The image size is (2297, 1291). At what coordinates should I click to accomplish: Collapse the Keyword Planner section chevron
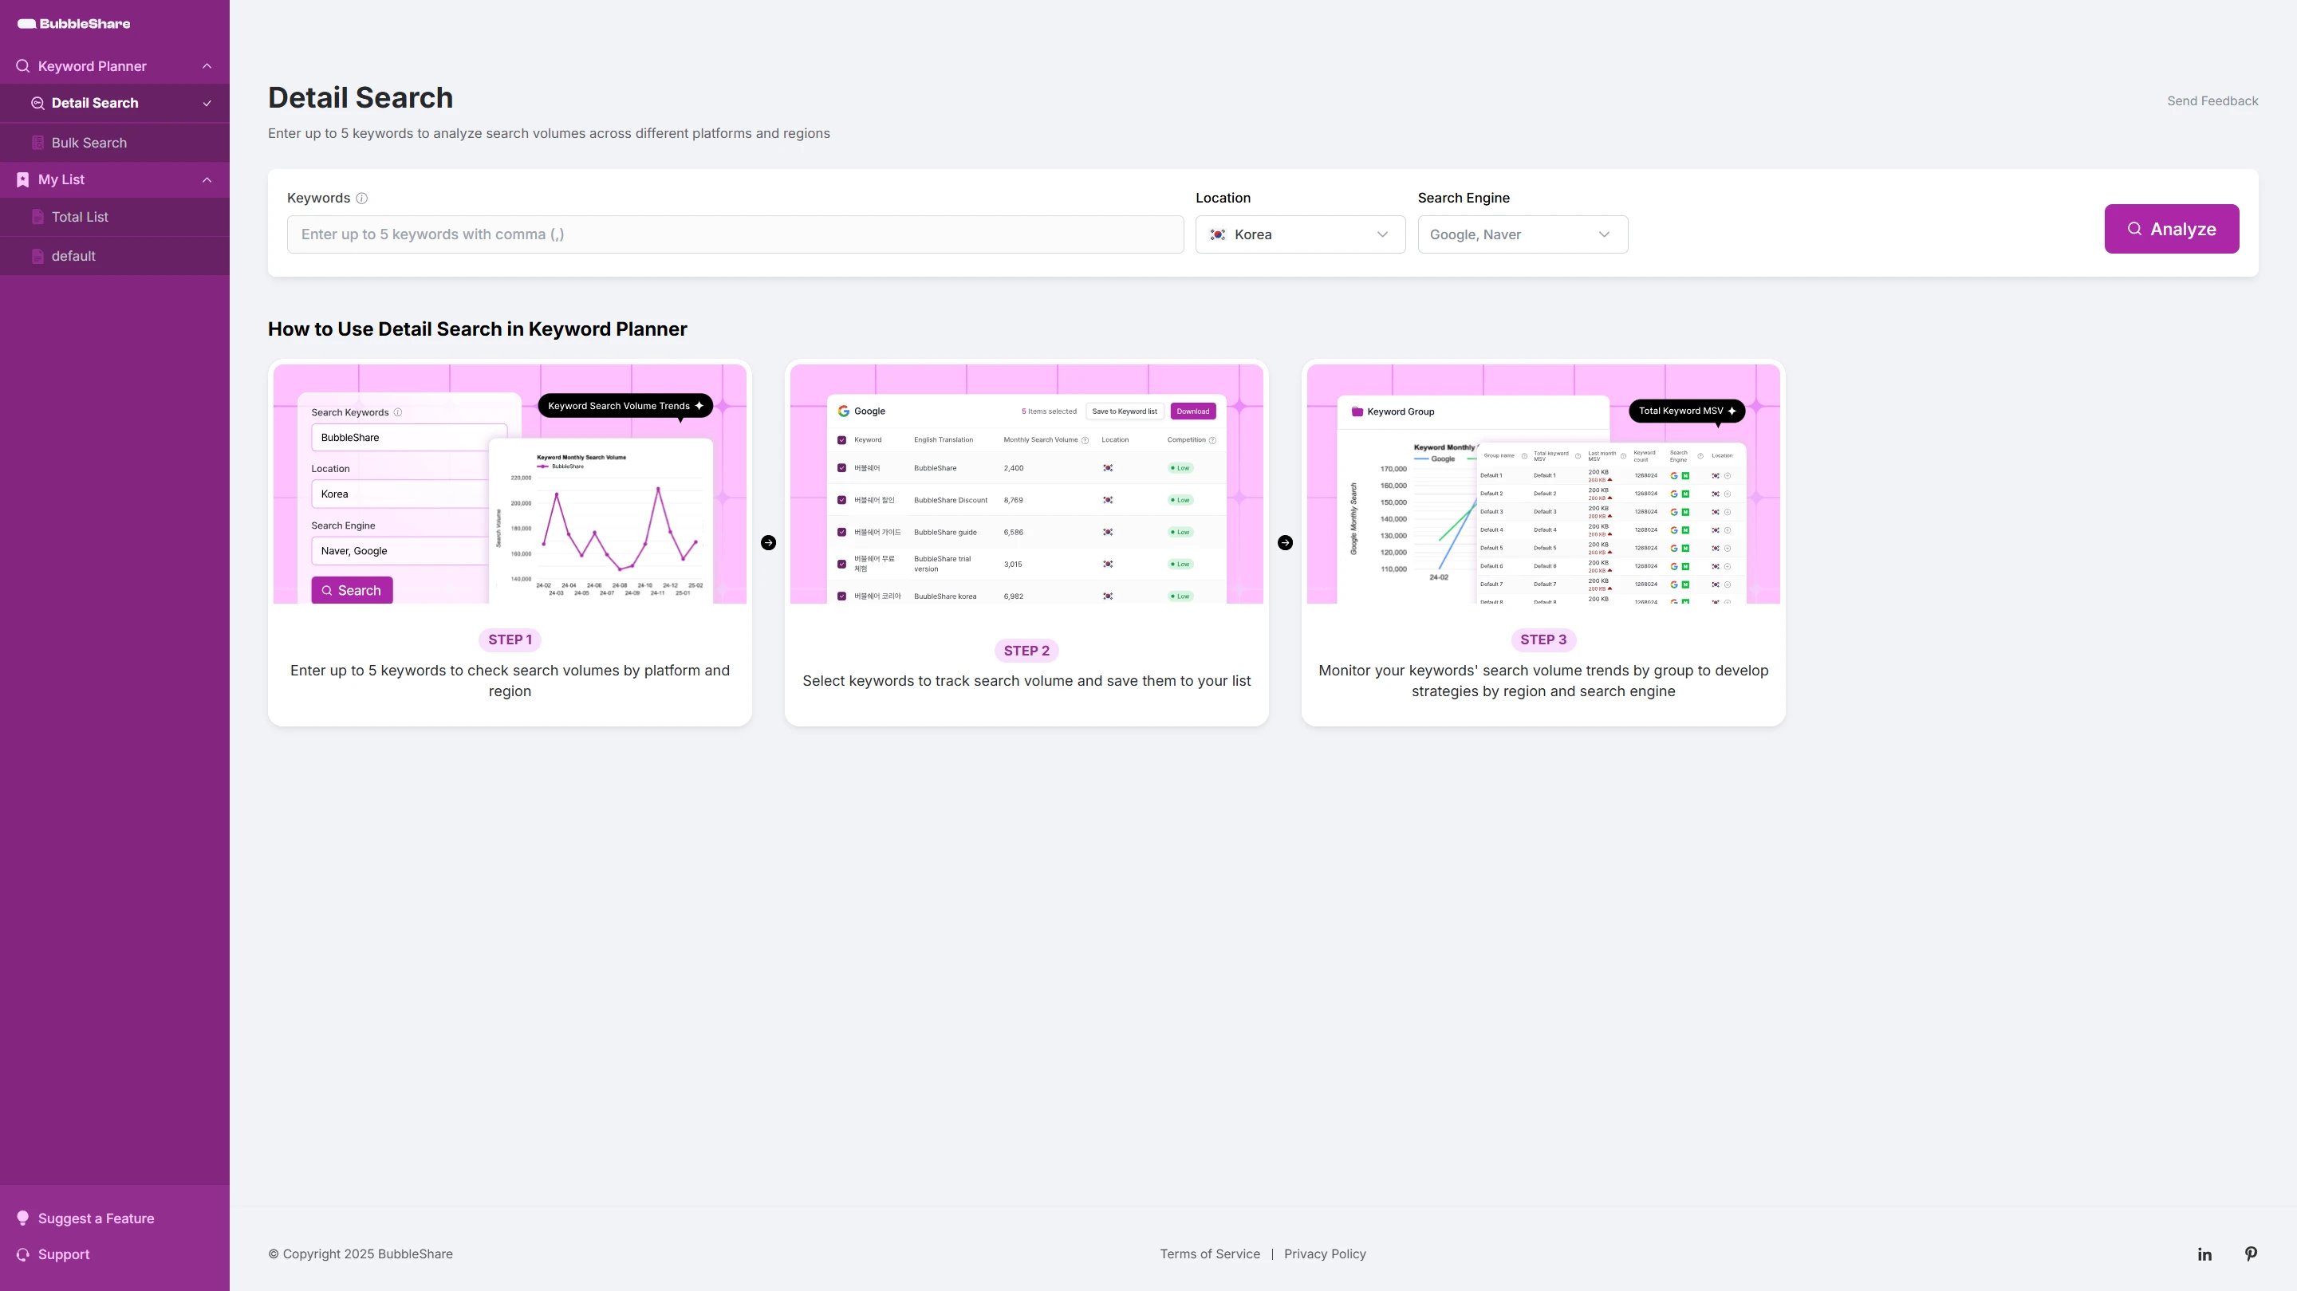pos(207,66)
